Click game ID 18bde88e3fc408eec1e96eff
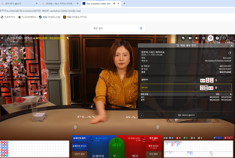This screenshot has height=158, width=235. pos(218,61)
